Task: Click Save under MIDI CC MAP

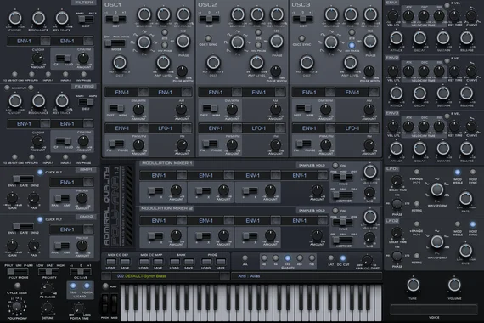Action: point(158,262)
